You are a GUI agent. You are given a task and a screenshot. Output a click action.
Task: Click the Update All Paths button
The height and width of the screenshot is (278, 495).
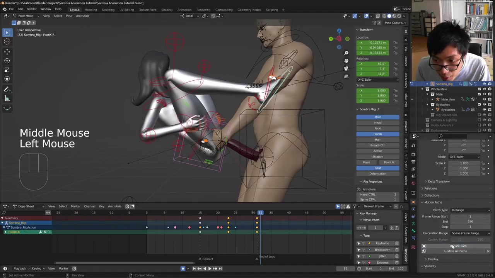tap(455, 251)
